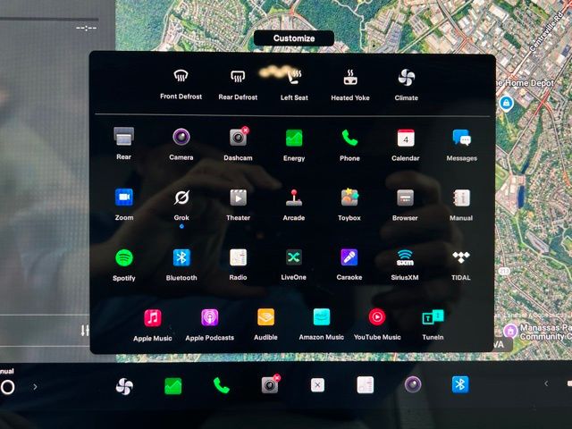This screenshot has width=572, height=429.
Task: Click the right-side dock chevron arrow
Action: coord(545,384)
